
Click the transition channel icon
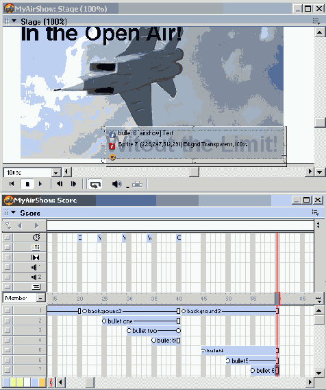(x=35, y=257)
